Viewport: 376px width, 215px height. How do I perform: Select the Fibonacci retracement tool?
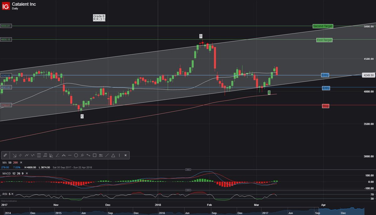coord(45,155)
